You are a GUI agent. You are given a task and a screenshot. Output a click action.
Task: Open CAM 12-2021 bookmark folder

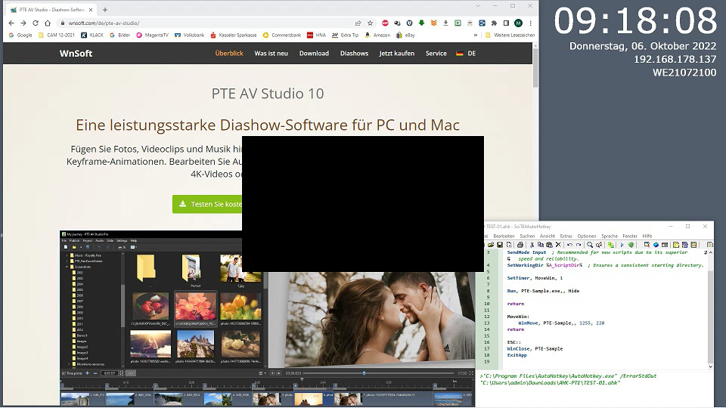(x=57, y=36)
